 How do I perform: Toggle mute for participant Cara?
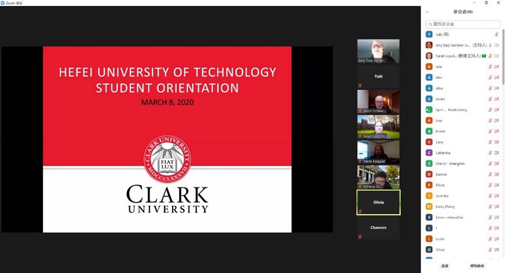point(490,142)
